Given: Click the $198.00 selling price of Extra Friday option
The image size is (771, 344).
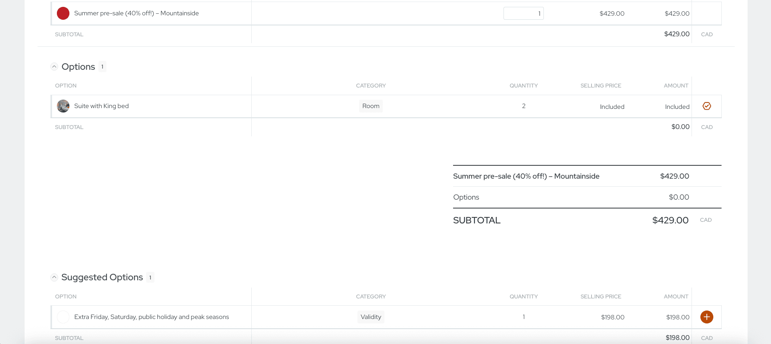Looking at the screenshot, I should click(612, 317).
